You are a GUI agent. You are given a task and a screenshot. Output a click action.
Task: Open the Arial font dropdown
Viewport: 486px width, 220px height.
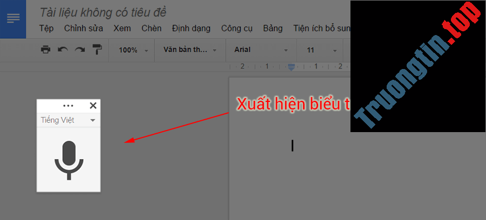point(261,50)
